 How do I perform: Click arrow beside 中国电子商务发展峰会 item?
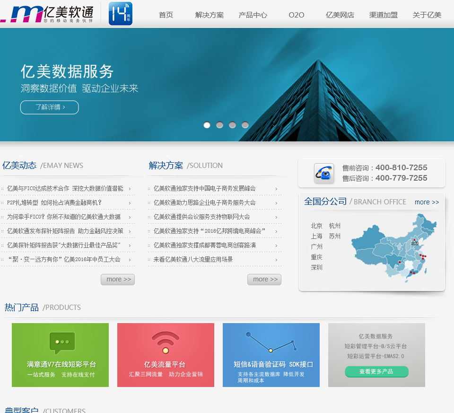pos(277,189)
